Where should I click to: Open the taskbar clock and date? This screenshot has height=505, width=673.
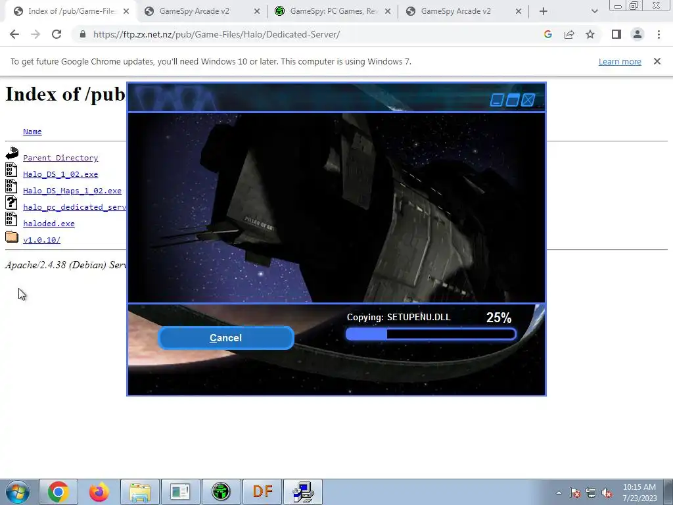pos(639,493)
